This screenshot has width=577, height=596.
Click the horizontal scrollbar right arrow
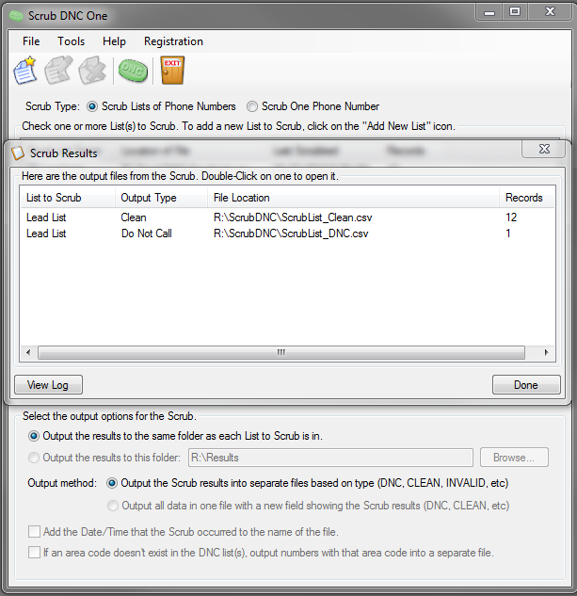(546, 352)
